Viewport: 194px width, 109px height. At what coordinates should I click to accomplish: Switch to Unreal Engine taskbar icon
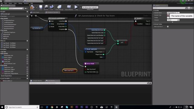click(116, 107)
